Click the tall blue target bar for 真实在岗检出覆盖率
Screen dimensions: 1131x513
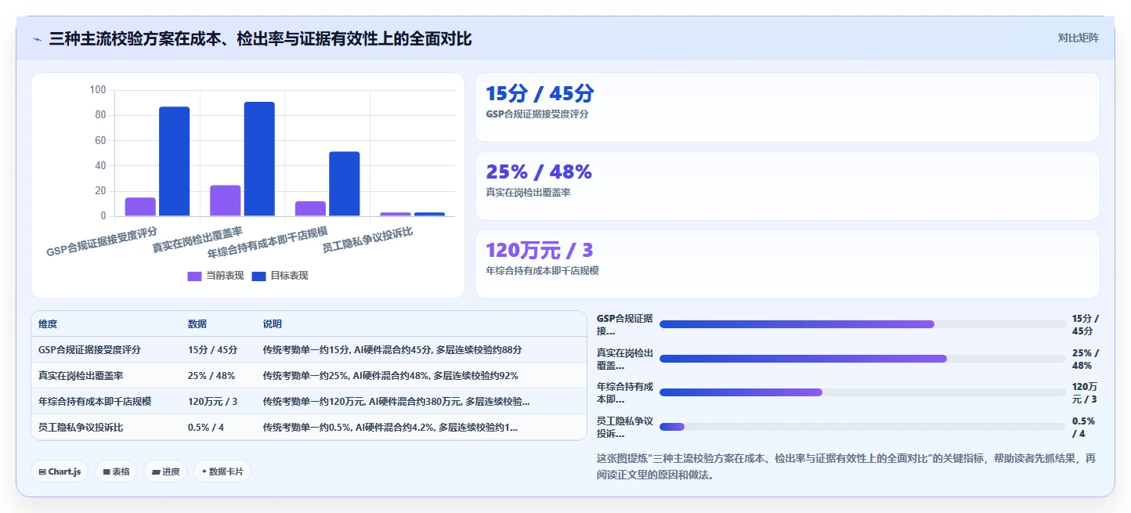pyautogui.click(x=259, y=159)
